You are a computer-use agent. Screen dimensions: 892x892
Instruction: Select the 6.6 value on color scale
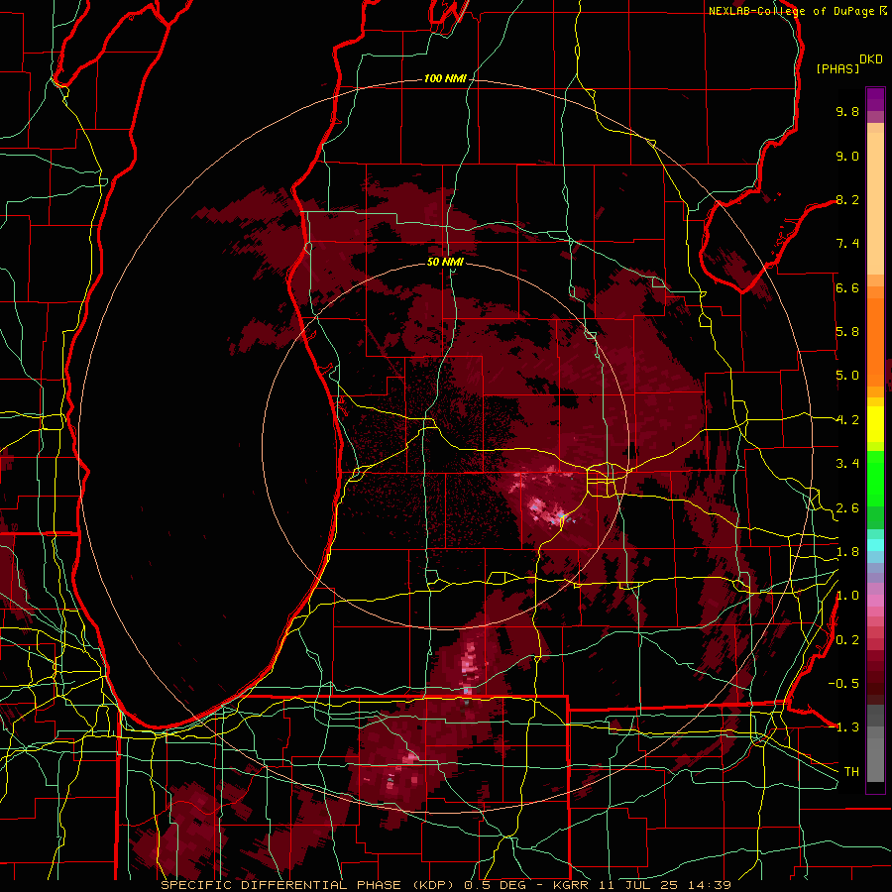pyautogui.click(x=847, y=287)
